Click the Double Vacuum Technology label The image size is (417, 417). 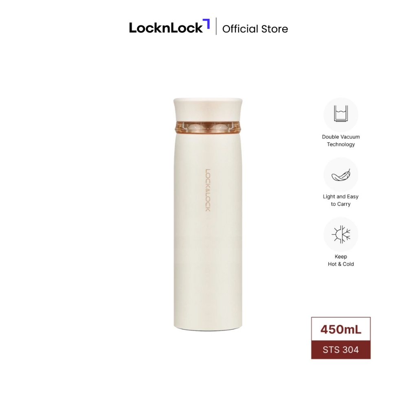[x=341, y=140]
